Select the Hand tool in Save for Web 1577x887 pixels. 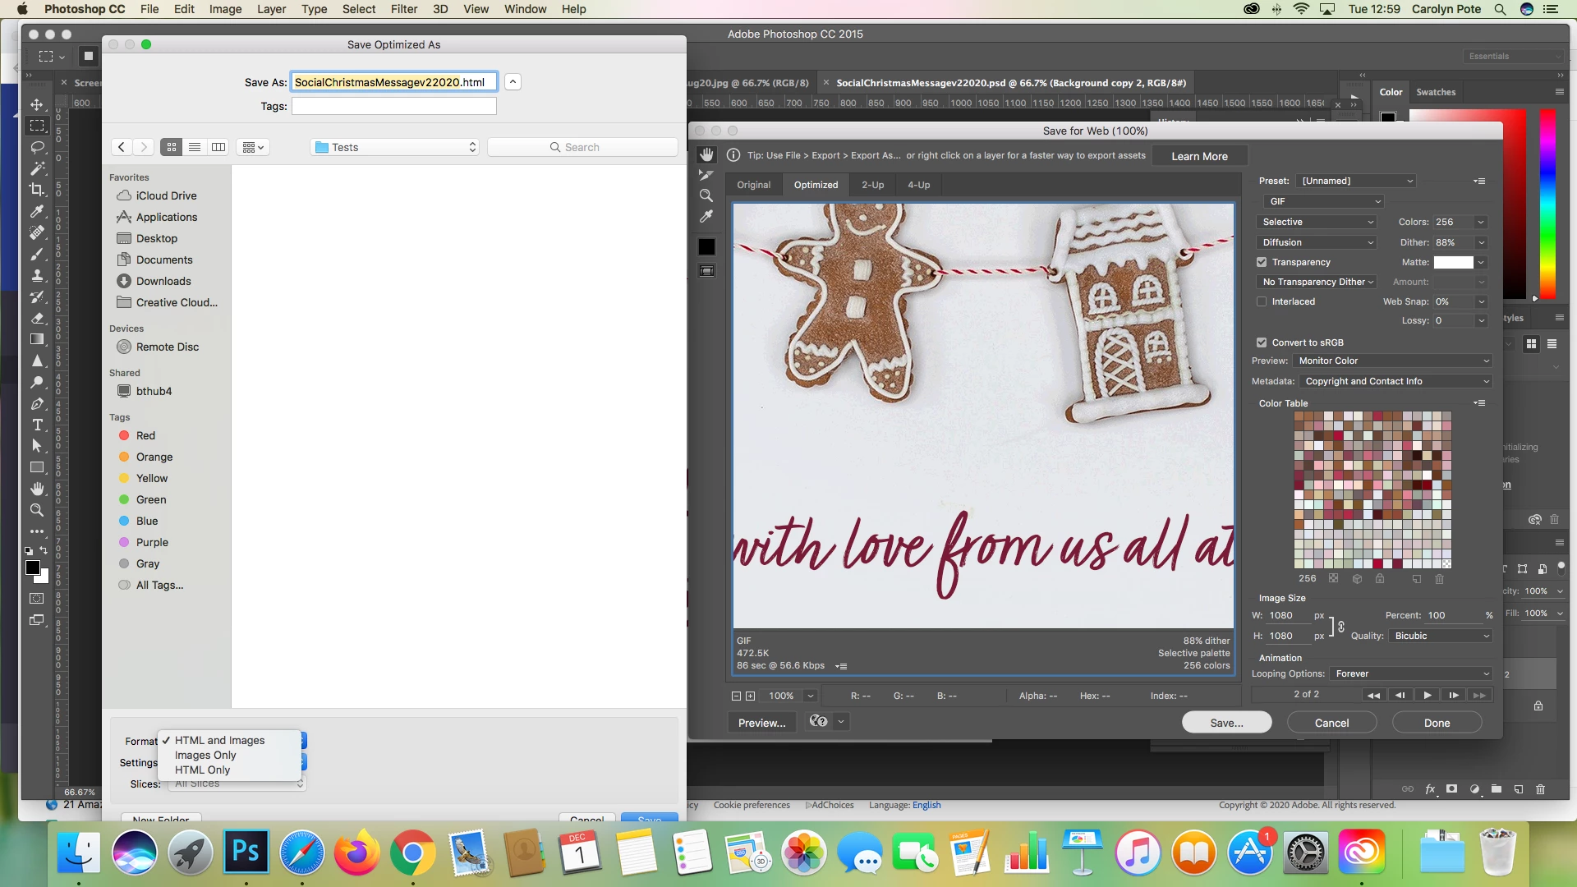(706, 154)
